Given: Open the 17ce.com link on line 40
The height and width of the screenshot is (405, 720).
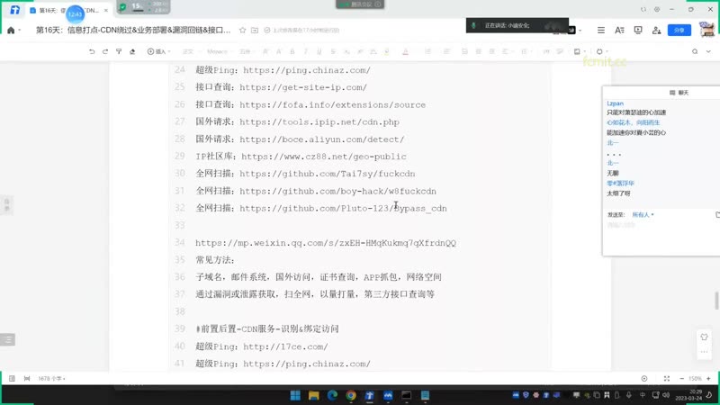Looking at the screenshot, I should tap(285, 346).
